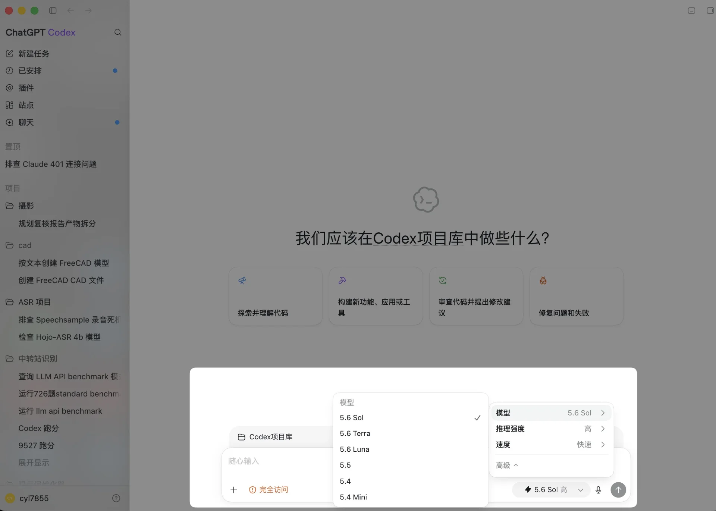Select the 5.4 model
Screen dimensions: 716x511
(410, 481)
